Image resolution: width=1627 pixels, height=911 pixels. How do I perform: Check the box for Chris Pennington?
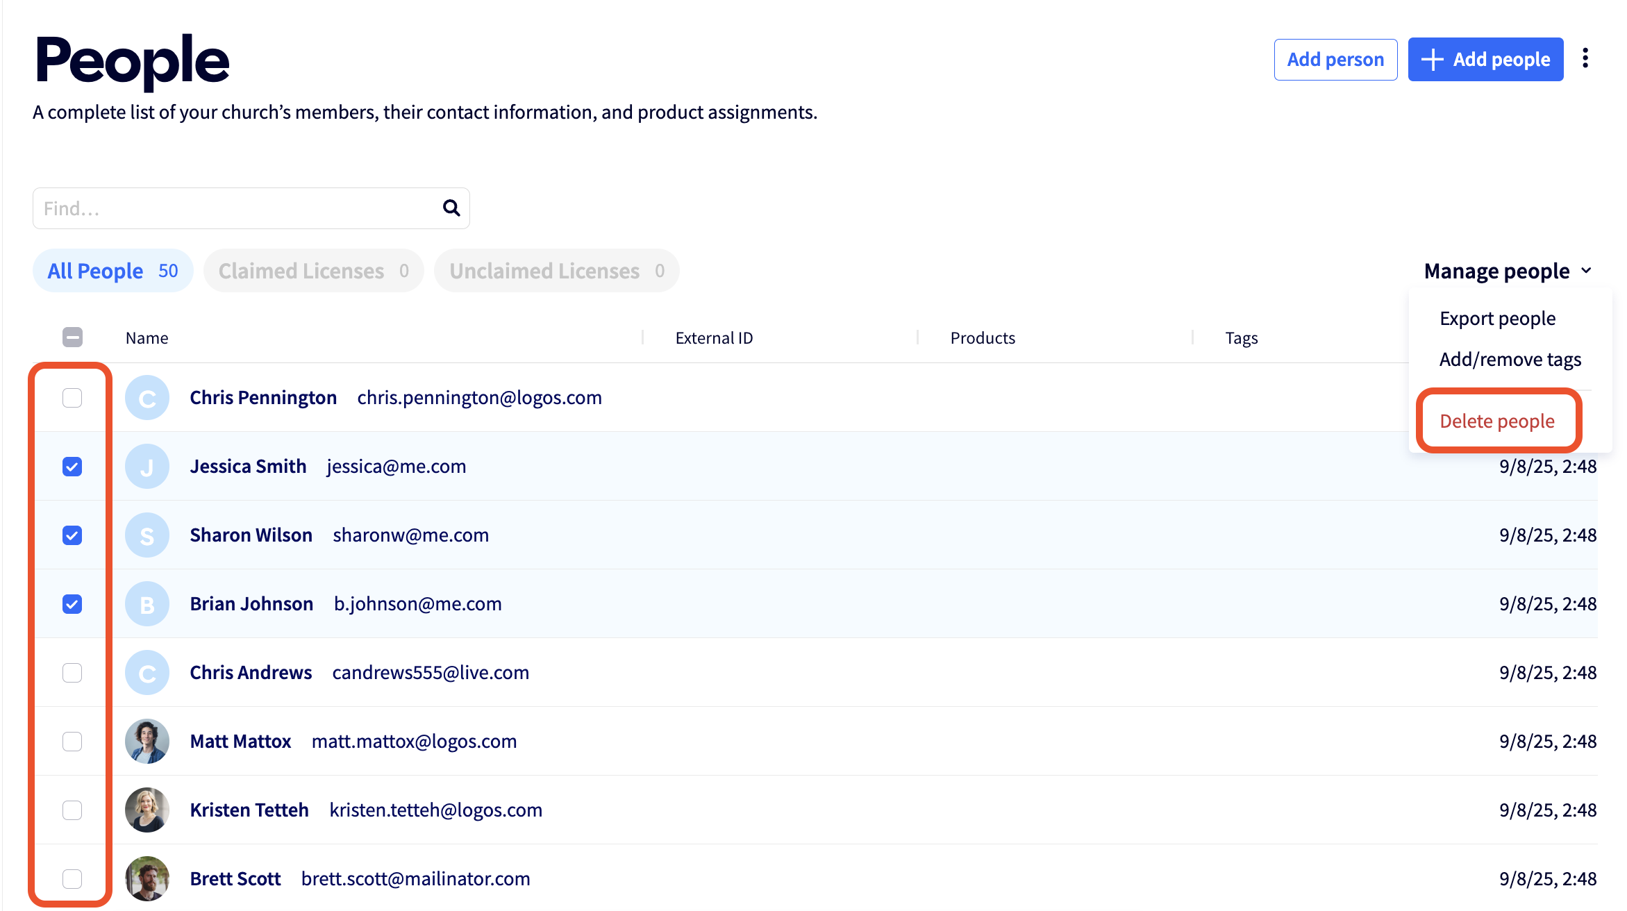[x=72, y=398]
